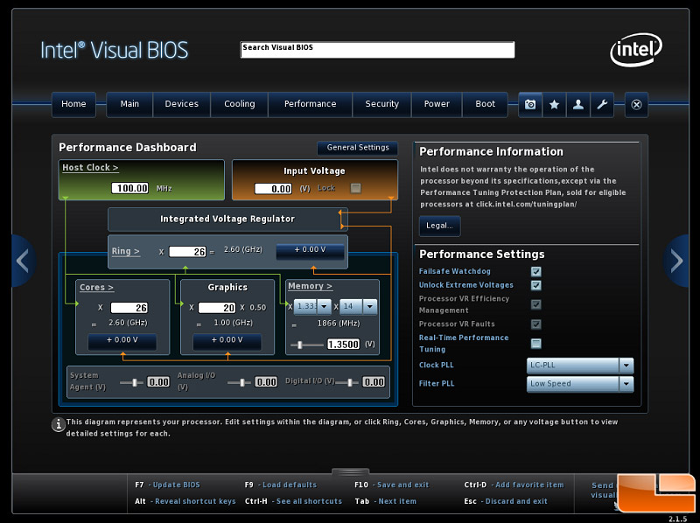Click the Analog I/O 0.00 value field
Viewport: 700px width, 523px height.
(x=266, y=382)
